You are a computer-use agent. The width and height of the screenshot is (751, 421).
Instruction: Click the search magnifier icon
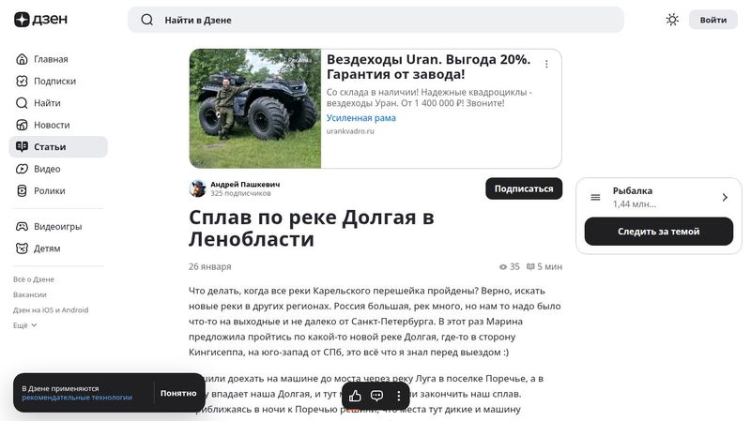(147, 20)
